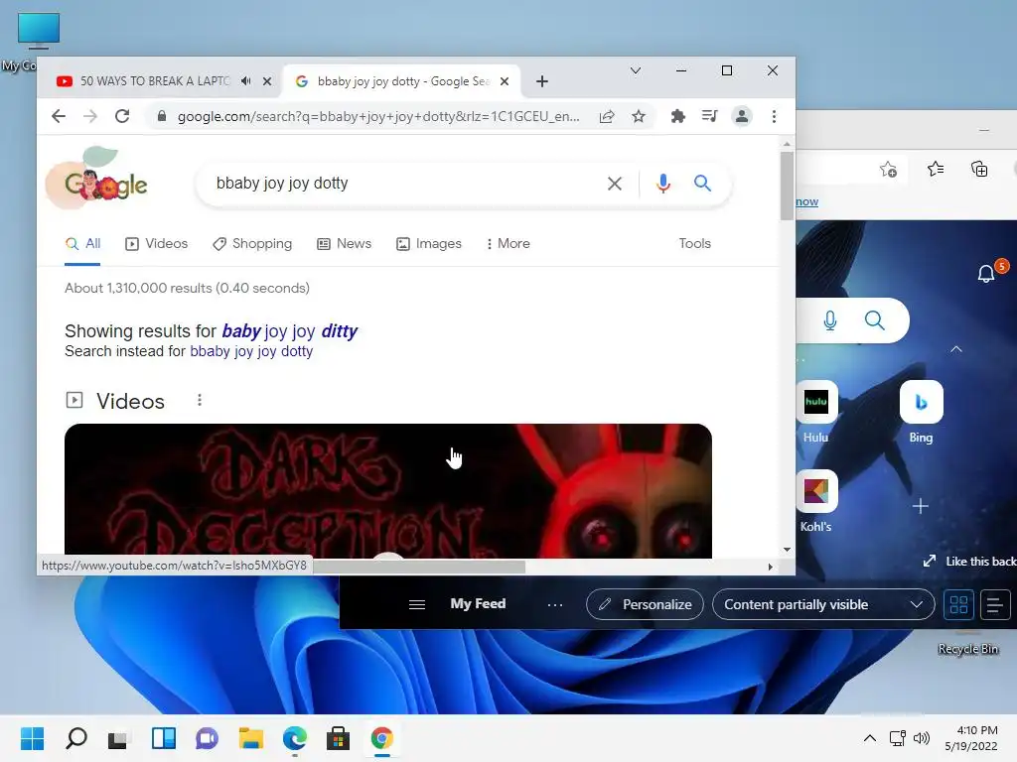Open the Dark Deception video thumbnail

(x=388, y=490)
